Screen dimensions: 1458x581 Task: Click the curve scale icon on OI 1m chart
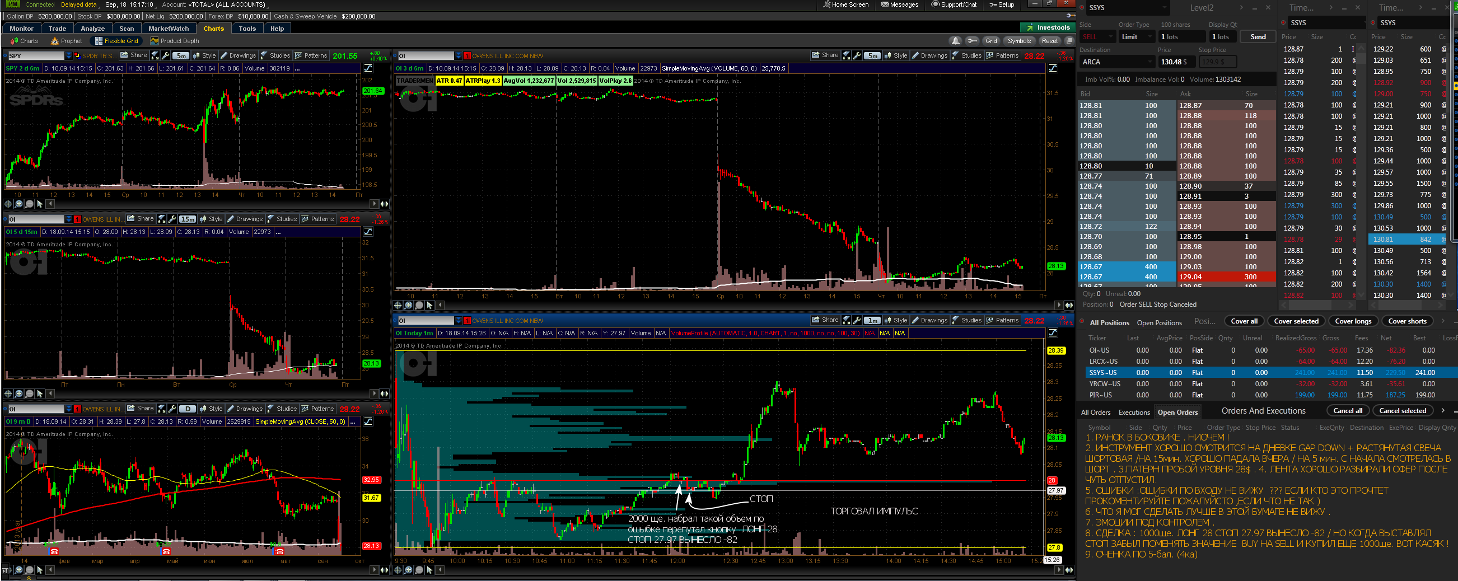click(x=1053, y=333)
